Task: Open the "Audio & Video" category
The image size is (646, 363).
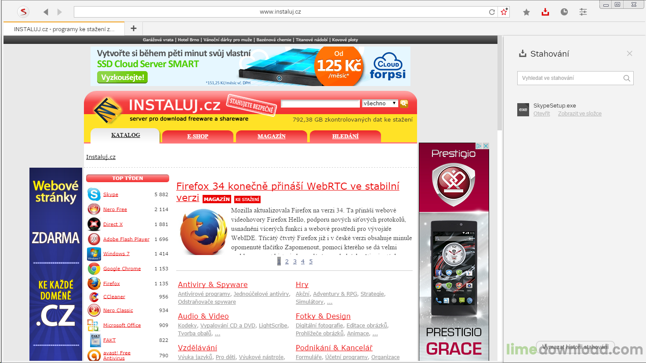Action: click(203, 316)
